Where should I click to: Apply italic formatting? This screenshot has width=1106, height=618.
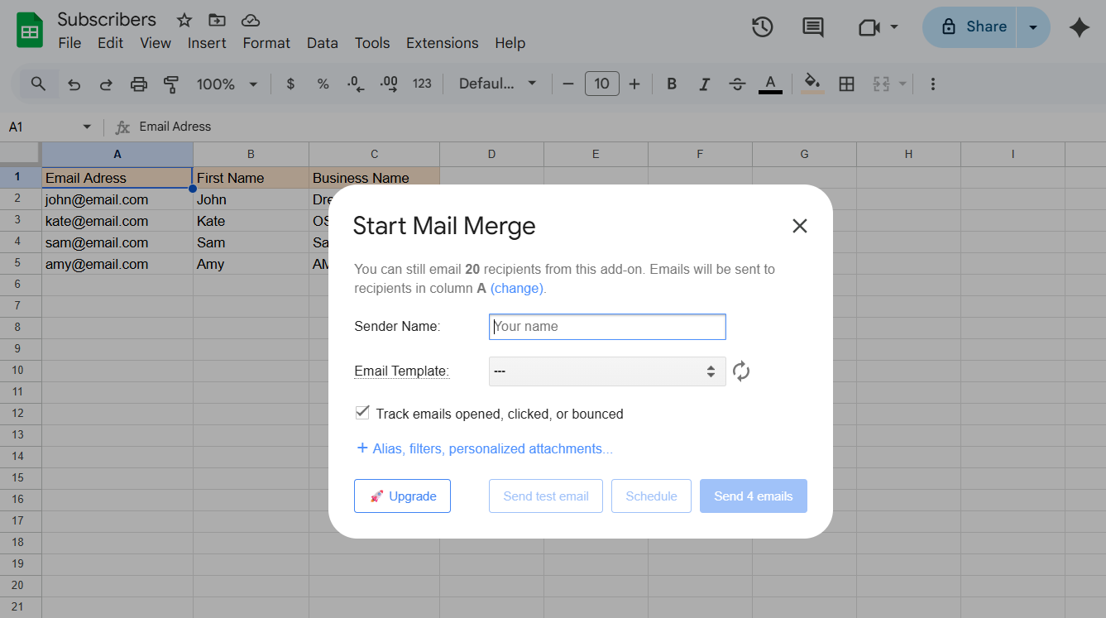point(704,84)
